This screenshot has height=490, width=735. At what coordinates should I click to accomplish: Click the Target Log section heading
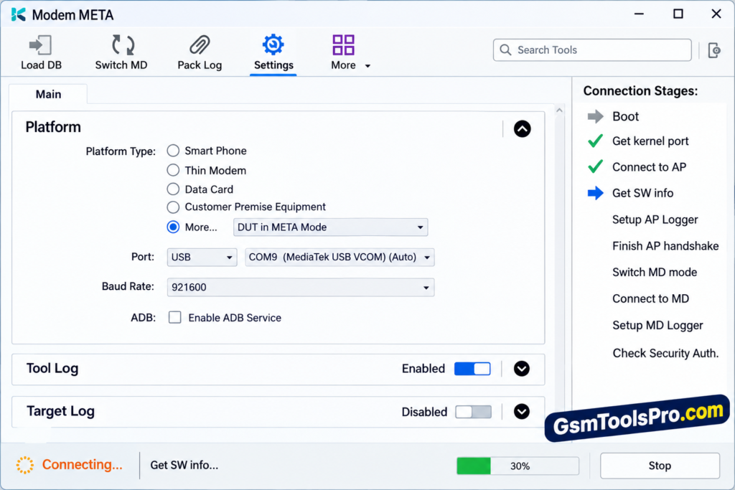tap(60, 411)
